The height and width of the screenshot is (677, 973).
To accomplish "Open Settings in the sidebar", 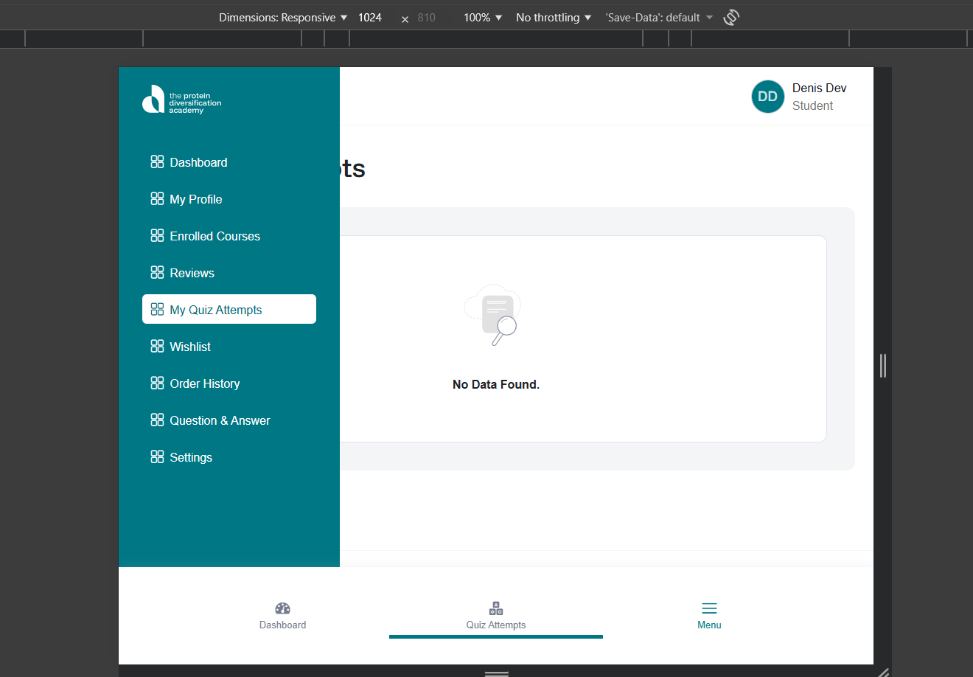I will pyautogui.click(x=229, y=457).
